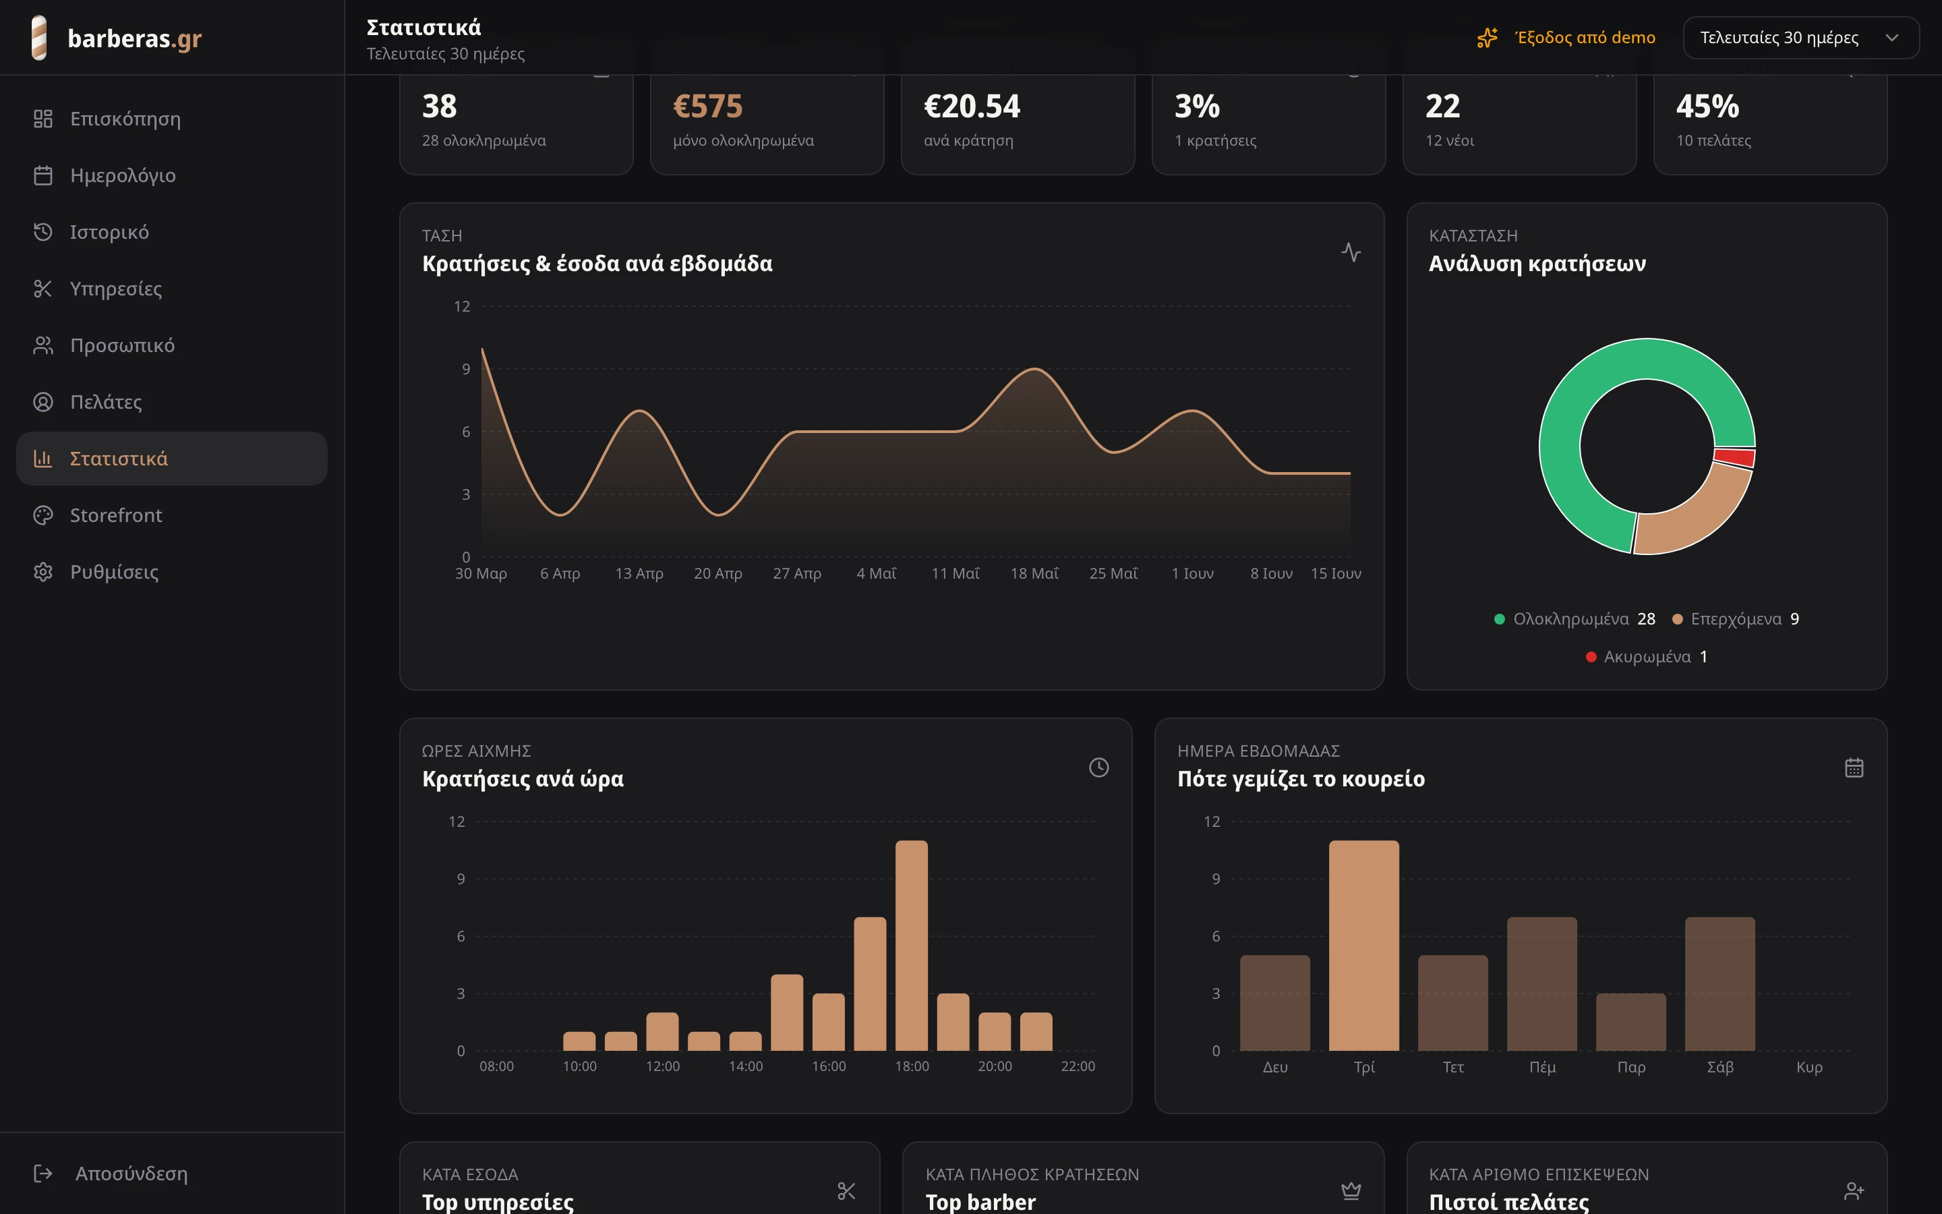Click the palette icon beside Storefront
1942x1214 pixels.
[43, 515]
